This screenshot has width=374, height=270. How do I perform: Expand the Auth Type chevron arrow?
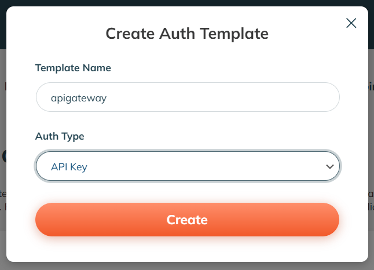(329, 166)
